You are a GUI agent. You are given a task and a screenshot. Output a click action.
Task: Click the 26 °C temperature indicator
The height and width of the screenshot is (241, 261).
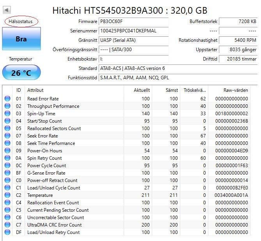(x=21, y=73)
